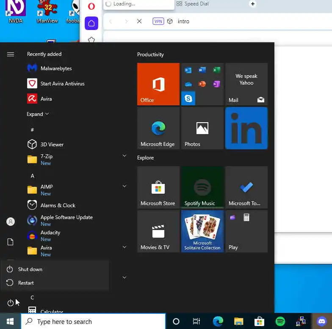Open Documents icon in Start sidebar
Screen dimensions: 332x329
tap(10, 242)
